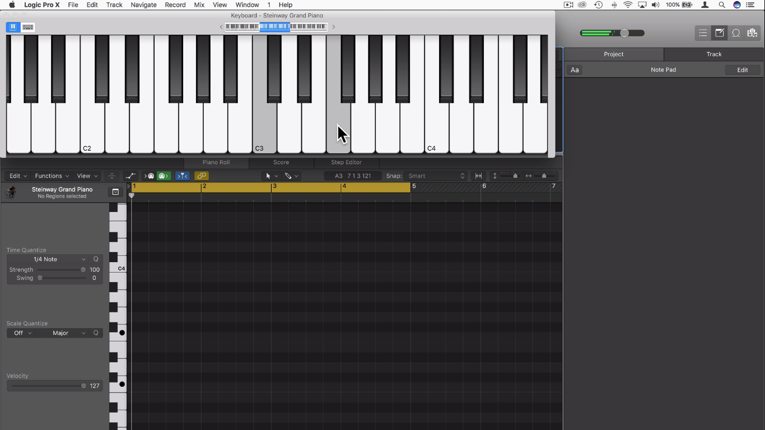Shift keyboard range left with the arrow
The height and width of the screenshot is (430, 765).
click(x=221, y=27)
